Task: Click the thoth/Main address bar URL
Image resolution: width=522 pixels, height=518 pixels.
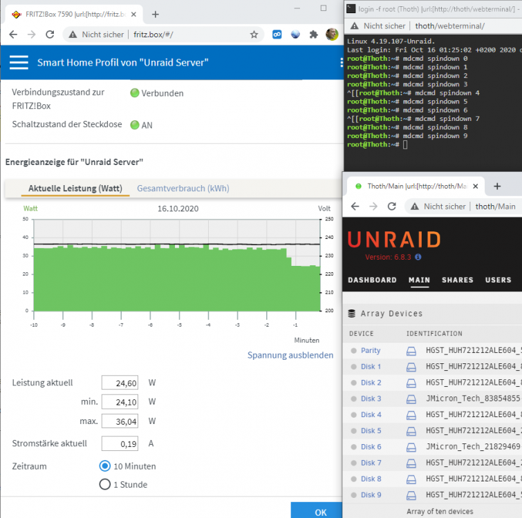Action: [495, 207]
